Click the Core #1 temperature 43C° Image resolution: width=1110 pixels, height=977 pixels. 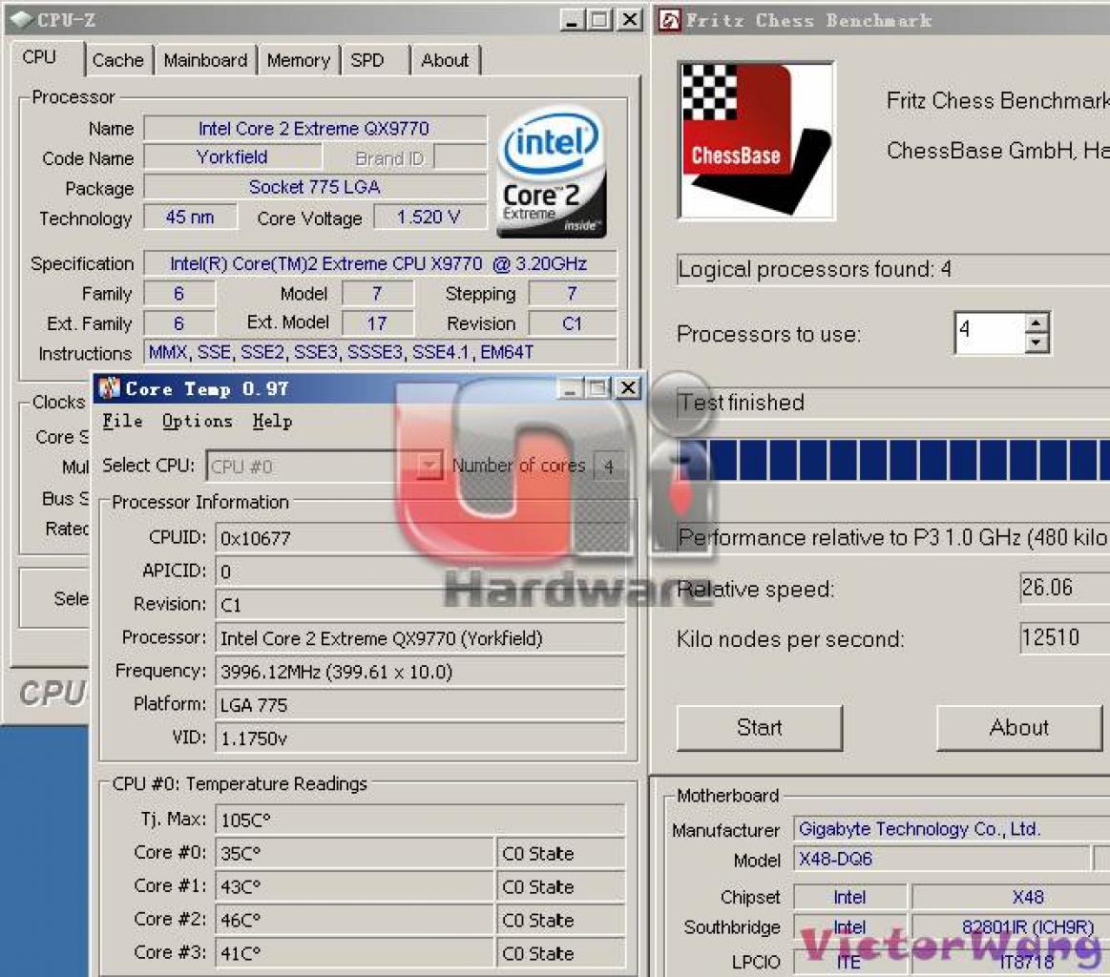click(x=354, y=886)
